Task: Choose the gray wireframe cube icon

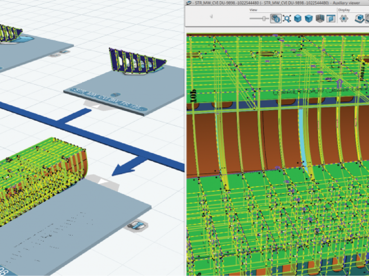Action: tap(319, 19)
